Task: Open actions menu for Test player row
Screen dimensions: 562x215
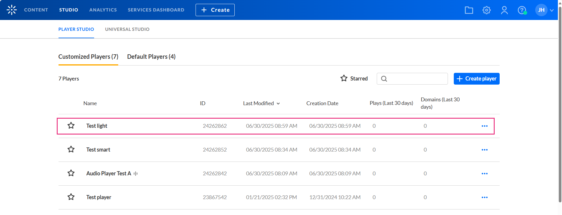Action: point(484,197)
